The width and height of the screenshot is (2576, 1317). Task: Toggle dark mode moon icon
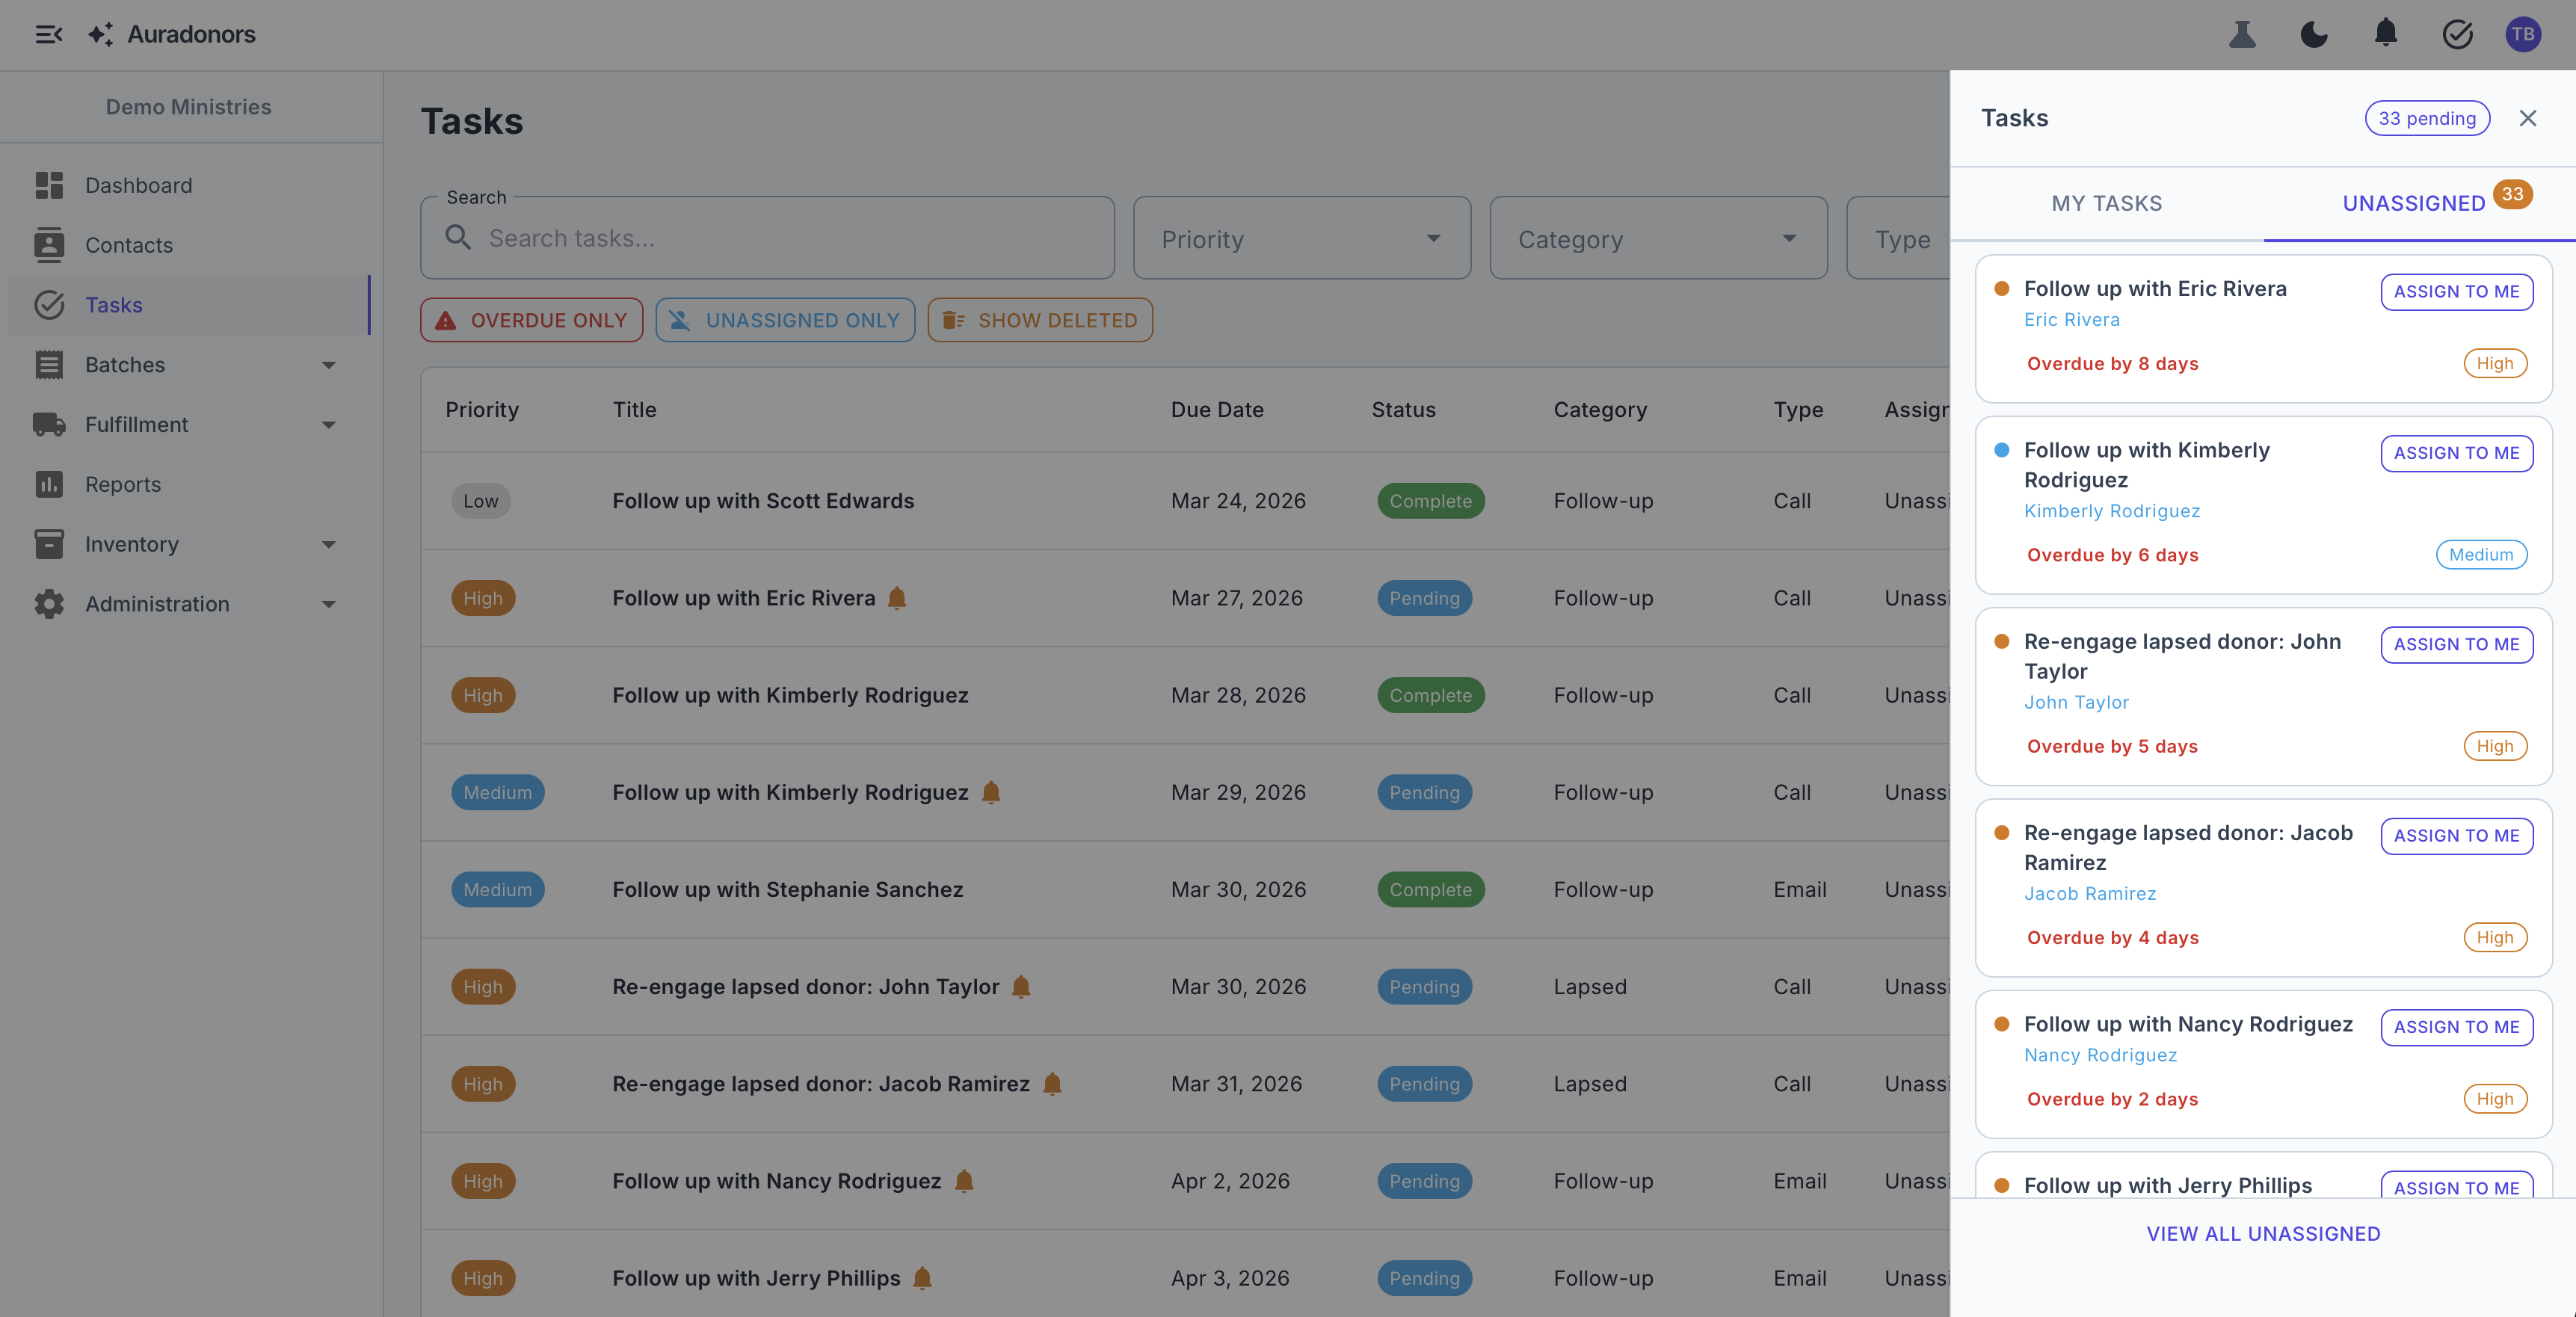click(x=2314, y=35)
